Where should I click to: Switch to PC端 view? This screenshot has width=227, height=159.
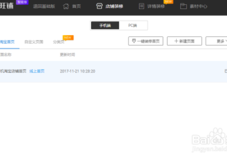[x=133, y=25]
